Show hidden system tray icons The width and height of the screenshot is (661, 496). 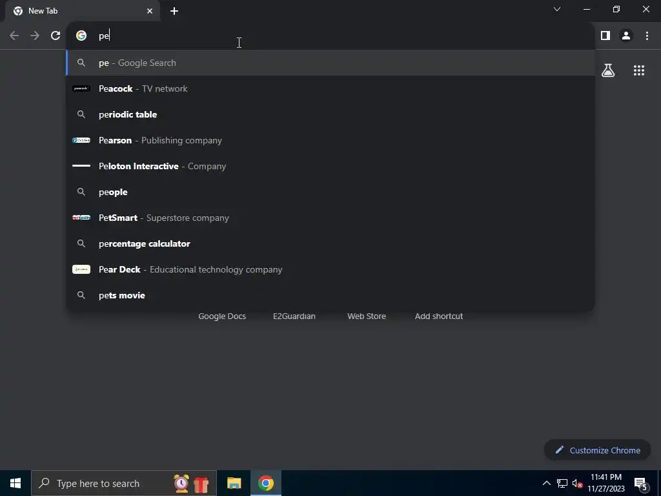[546, 483]
